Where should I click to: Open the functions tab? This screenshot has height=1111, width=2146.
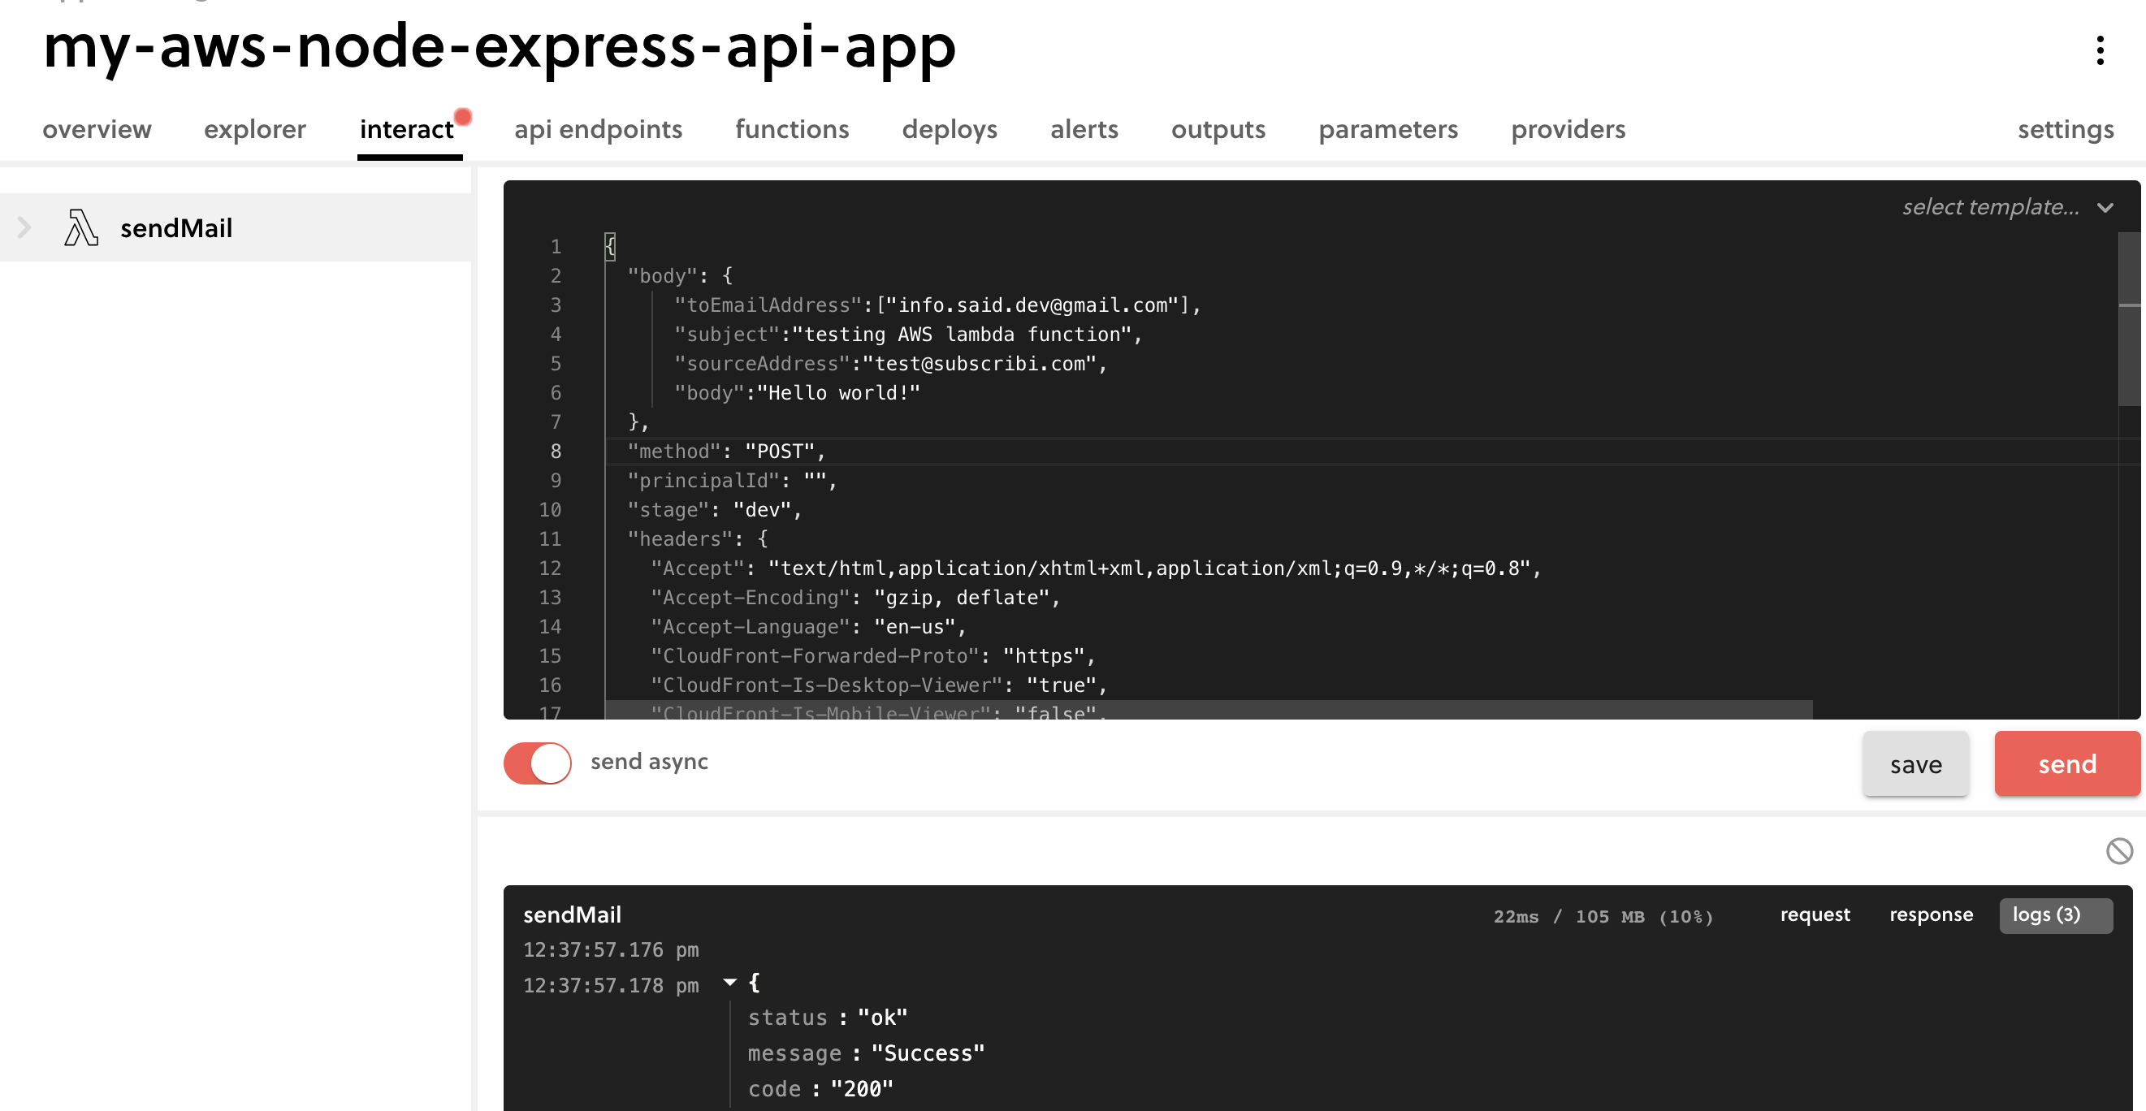pyautogui.click(x=791, y=129)
